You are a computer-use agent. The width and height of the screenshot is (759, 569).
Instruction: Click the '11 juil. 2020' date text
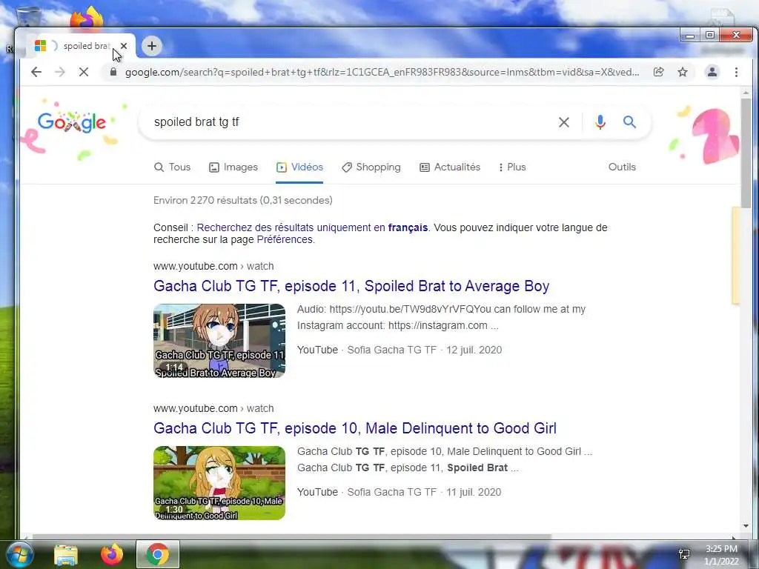[474, 492]
